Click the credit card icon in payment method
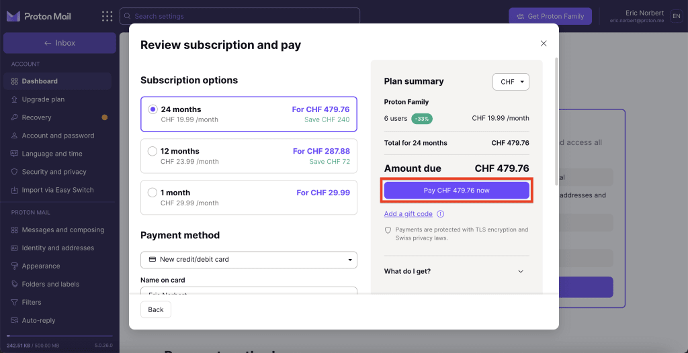This screenshot has width=688, height=353. 153,260
